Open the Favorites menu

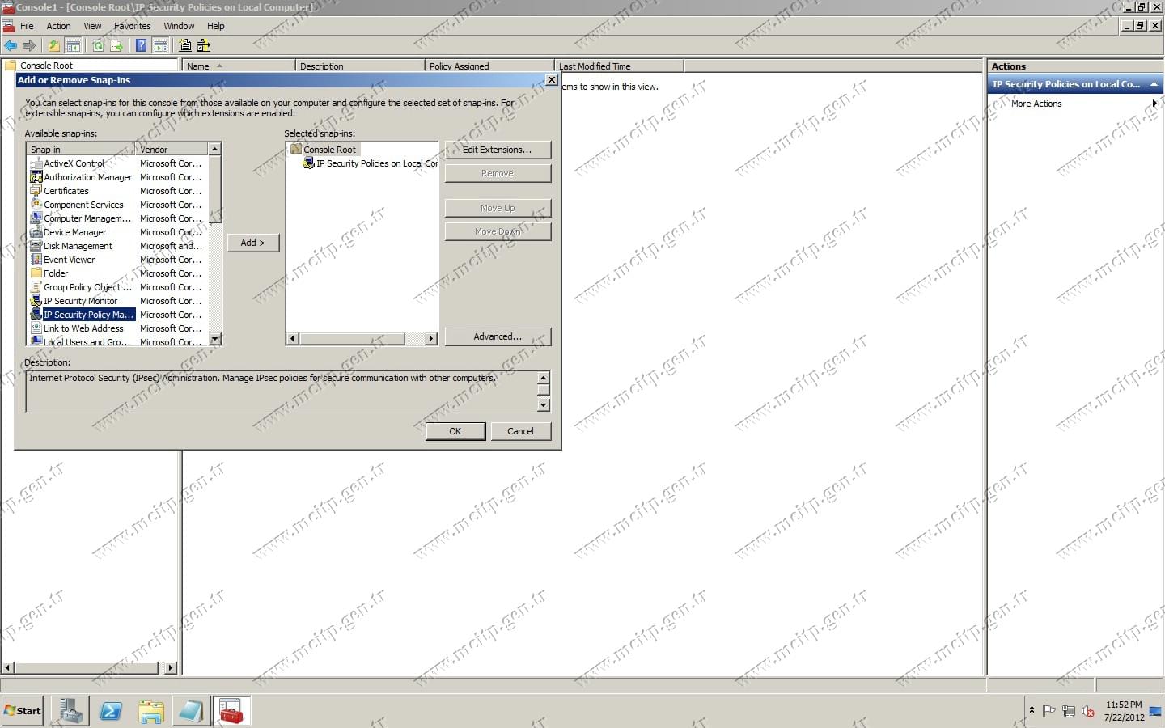[133, 26]
